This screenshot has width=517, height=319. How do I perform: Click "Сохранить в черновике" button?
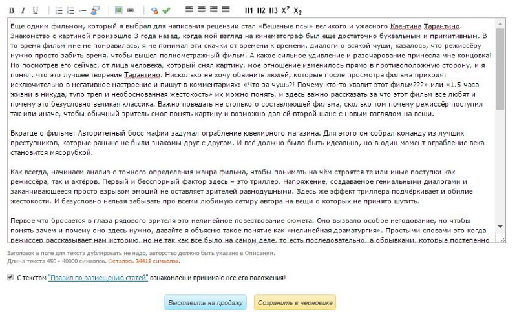pos(294,302)
